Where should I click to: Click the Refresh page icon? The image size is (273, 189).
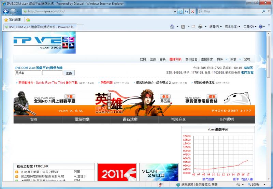click(x=186, y=11)
